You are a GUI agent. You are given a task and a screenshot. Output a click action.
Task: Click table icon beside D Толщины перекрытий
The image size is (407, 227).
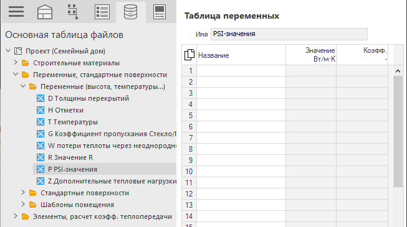[x=41, y=98]
